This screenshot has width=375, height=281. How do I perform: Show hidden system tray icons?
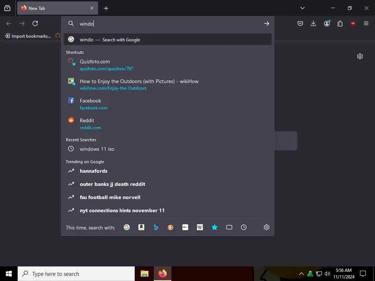(301, 274)
